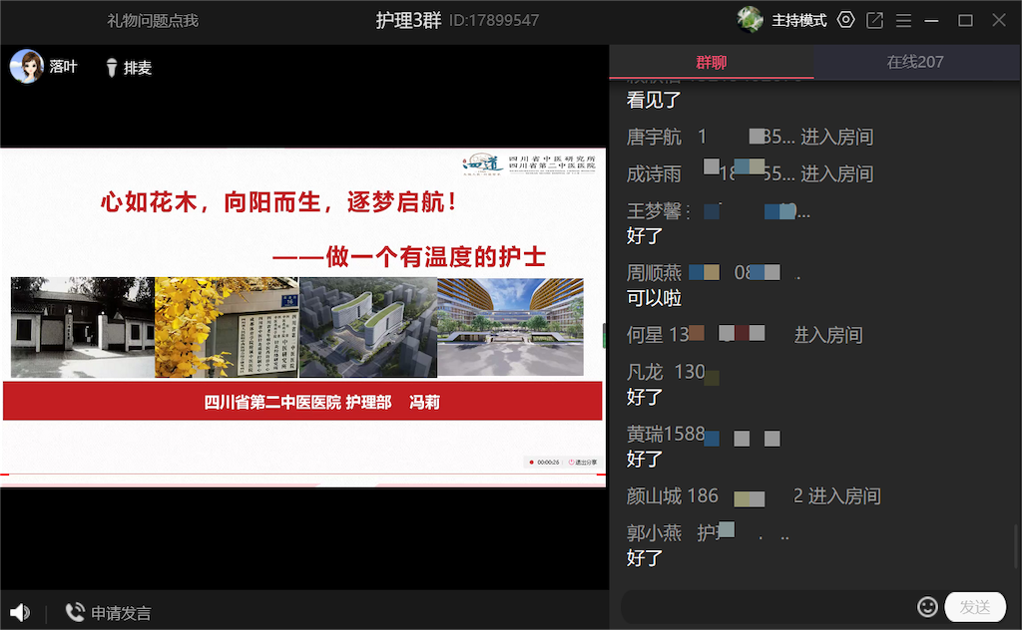
Task: Click the chat message input field
Action: (x=767, y=607)
